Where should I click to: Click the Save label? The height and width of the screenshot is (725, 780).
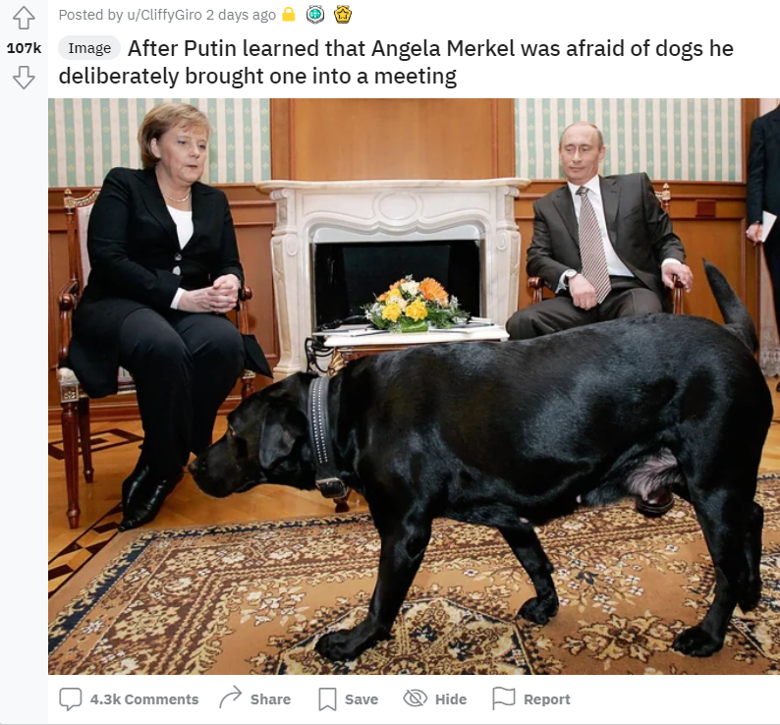pyautogui.click(x=362, y=699)
